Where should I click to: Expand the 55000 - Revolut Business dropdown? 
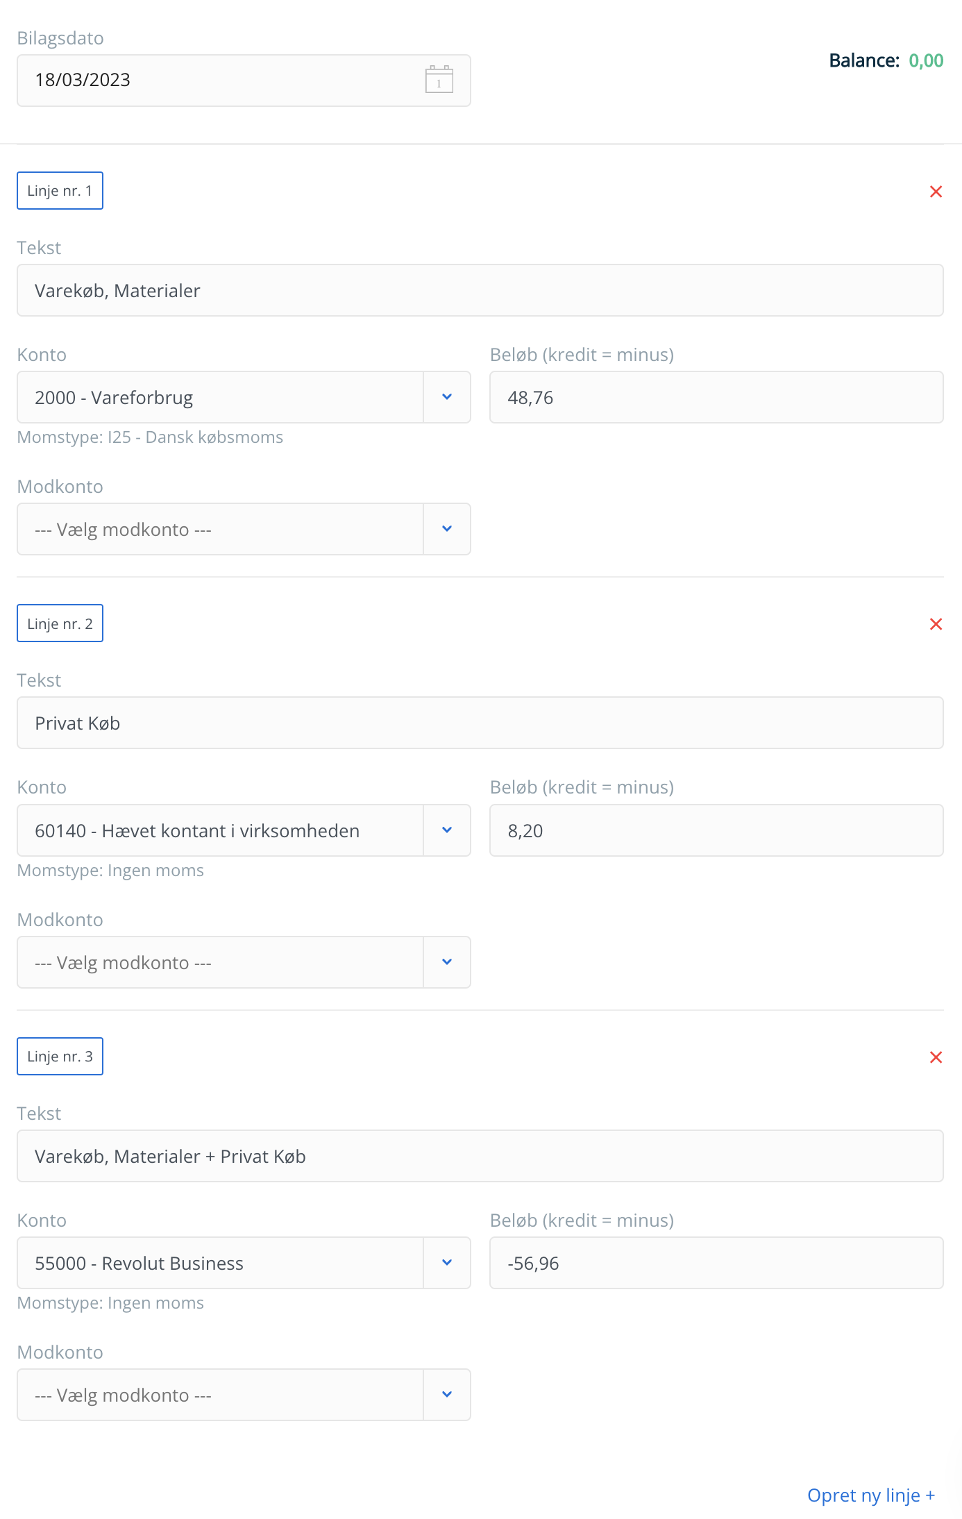coord(447,1263)
